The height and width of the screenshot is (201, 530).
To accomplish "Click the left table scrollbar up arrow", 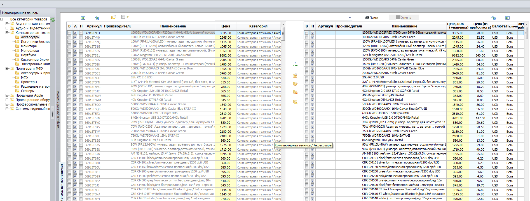I will tap(283, 24).
